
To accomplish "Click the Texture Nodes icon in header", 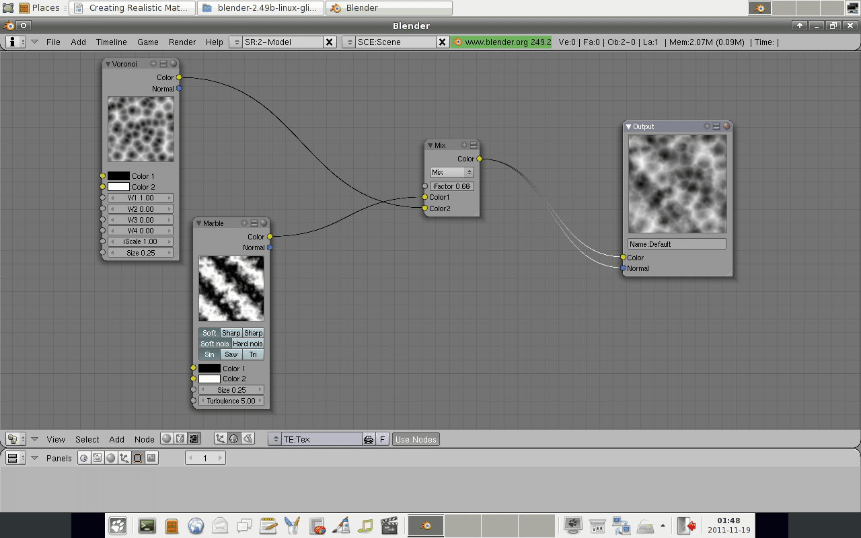I will (194, 439).
